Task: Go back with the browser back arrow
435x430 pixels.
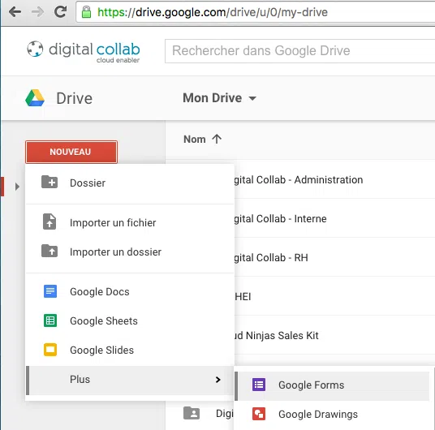Action: click(15, 12)
